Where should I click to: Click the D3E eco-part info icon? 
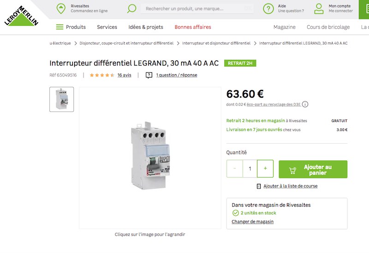click(x=305, y=104)
